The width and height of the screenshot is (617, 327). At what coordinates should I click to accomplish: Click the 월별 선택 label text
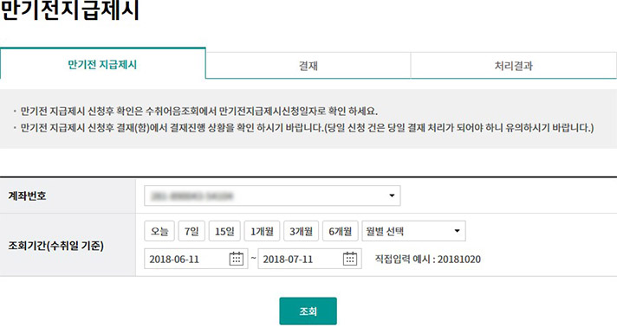point(385,231)
